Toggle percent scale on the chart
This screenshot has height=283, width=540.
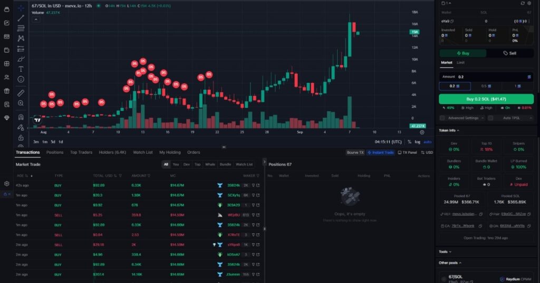[x=409, y=141]
